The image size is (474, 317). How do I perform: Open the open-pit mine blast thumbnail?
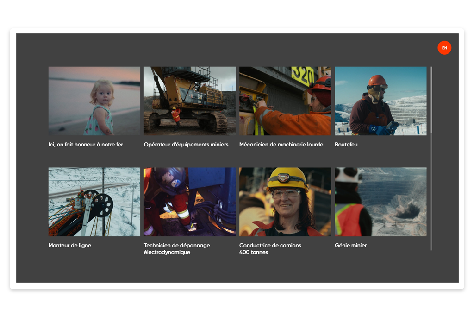pos(380,202)
